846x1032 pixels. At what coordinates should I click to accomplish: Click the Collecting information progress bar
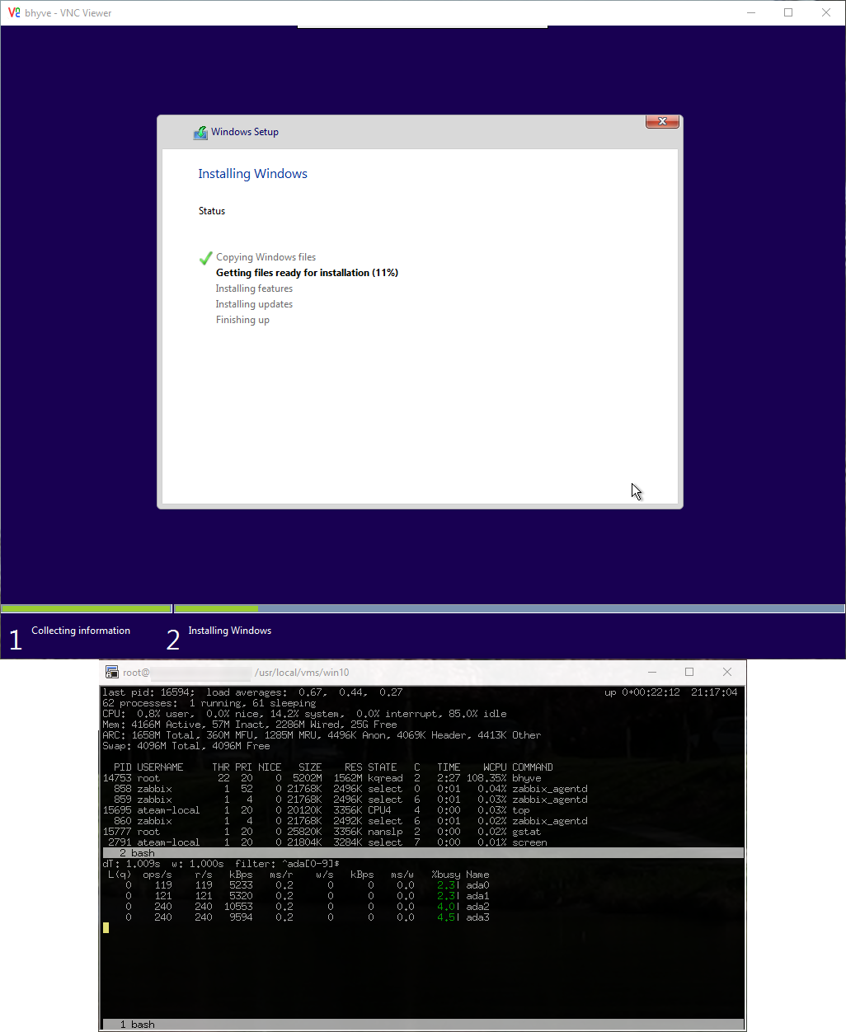87,609
